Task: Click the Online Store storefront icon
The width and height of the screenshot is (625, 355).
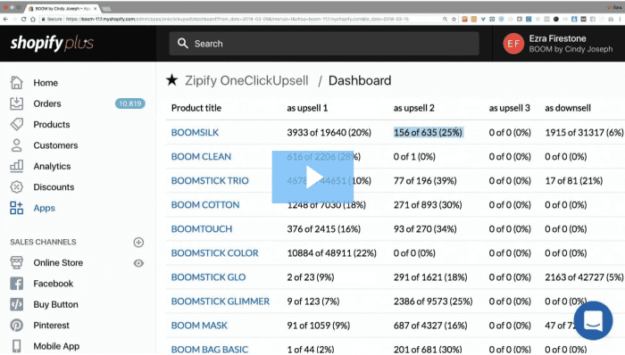Action: click(17, 262)
